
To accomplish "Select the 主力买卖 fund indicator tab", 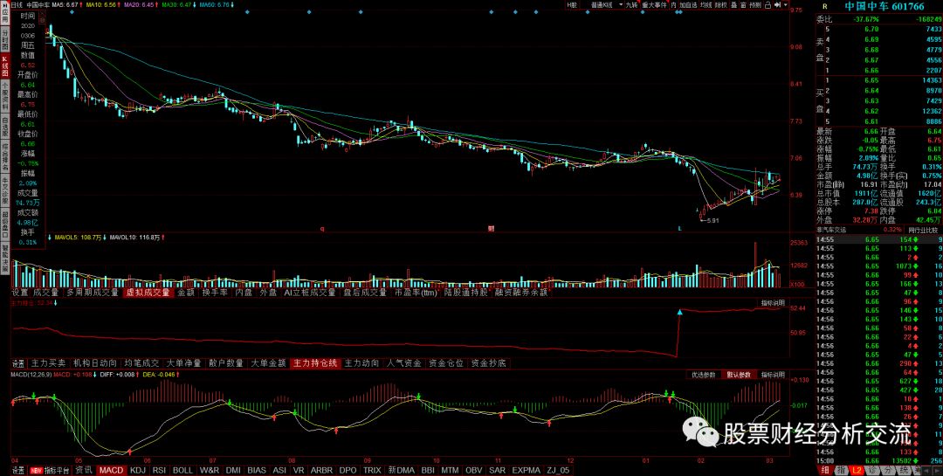I will 48,363.
